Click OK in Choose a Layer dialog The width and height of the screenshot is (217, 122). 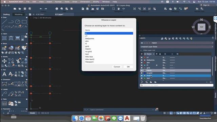point(128,67)
